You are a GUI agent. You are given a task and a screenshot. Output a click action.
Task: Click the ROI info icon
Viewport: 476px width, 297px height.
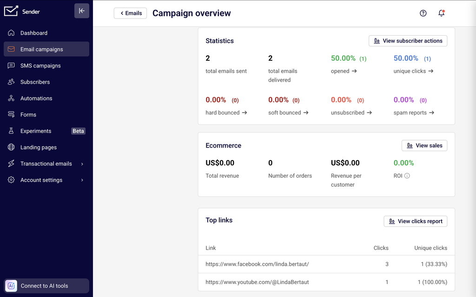(x=407, y=176)
